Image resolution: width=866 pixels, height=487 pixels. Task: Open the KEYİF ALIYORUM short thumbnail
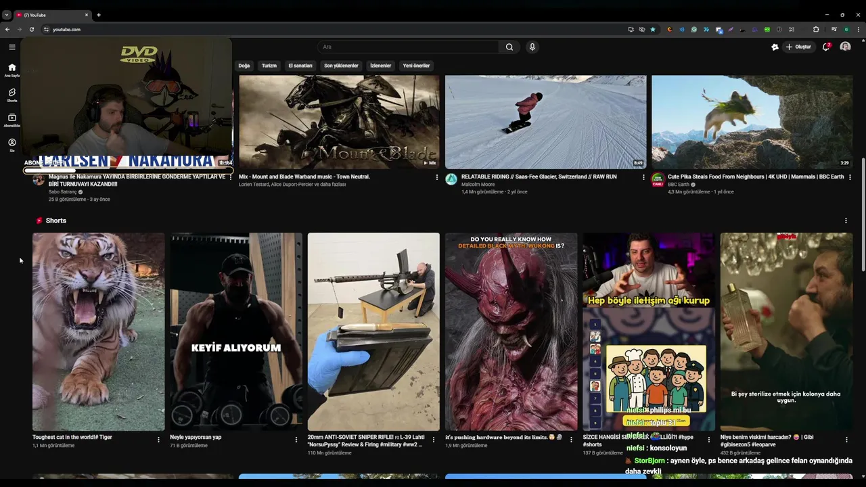(236, 331)
